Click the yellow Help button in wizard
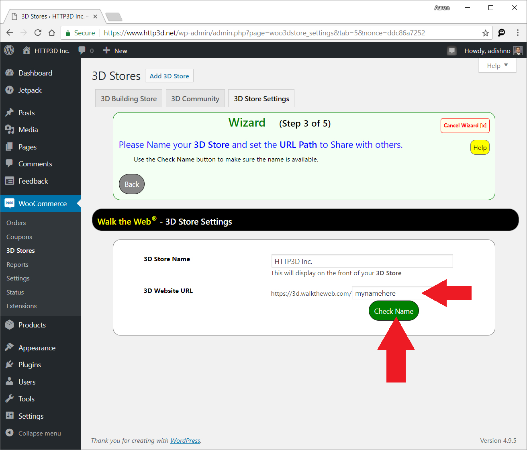Viewport: 527px width, 450px height. tap(480, 147)
